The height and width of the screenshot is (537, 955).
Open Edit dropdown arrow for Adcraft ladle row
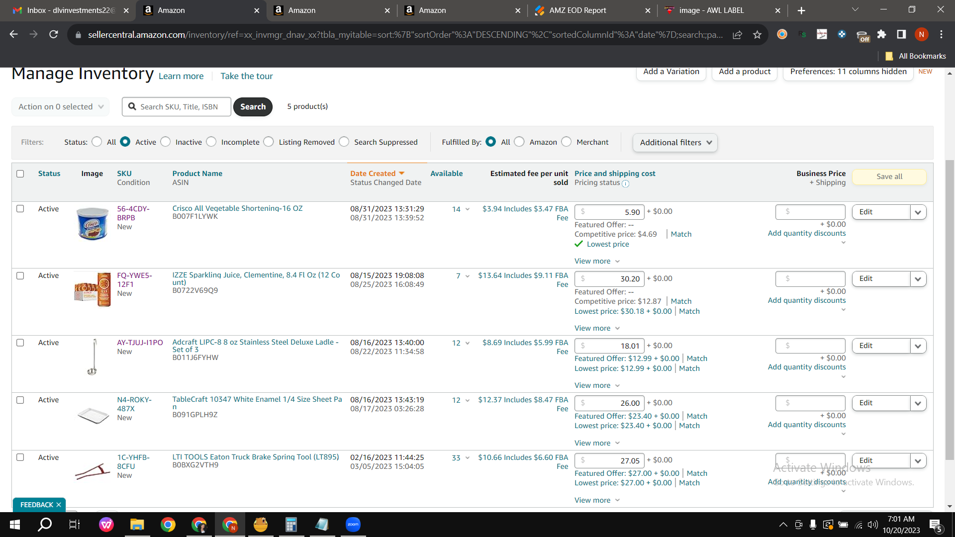tap(918, 346)
